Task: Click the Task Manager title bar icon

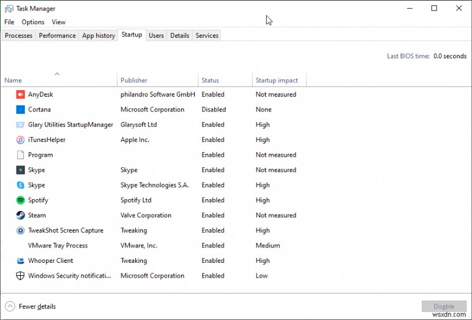Action: click(9, 8)
